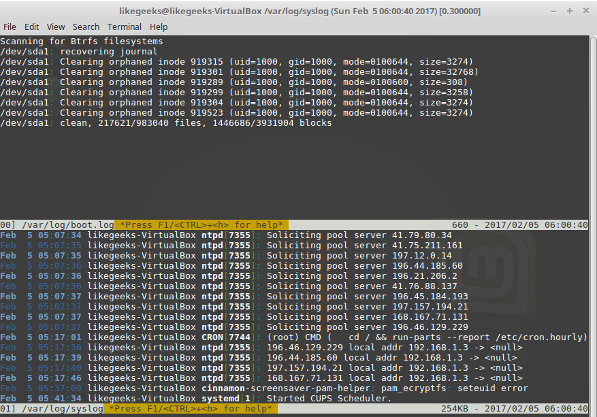The height and width of the screenshot is (417, 597).
Task: Click the 'clean, 217621/983040 files' line
Action: click(x=166, y=123)
